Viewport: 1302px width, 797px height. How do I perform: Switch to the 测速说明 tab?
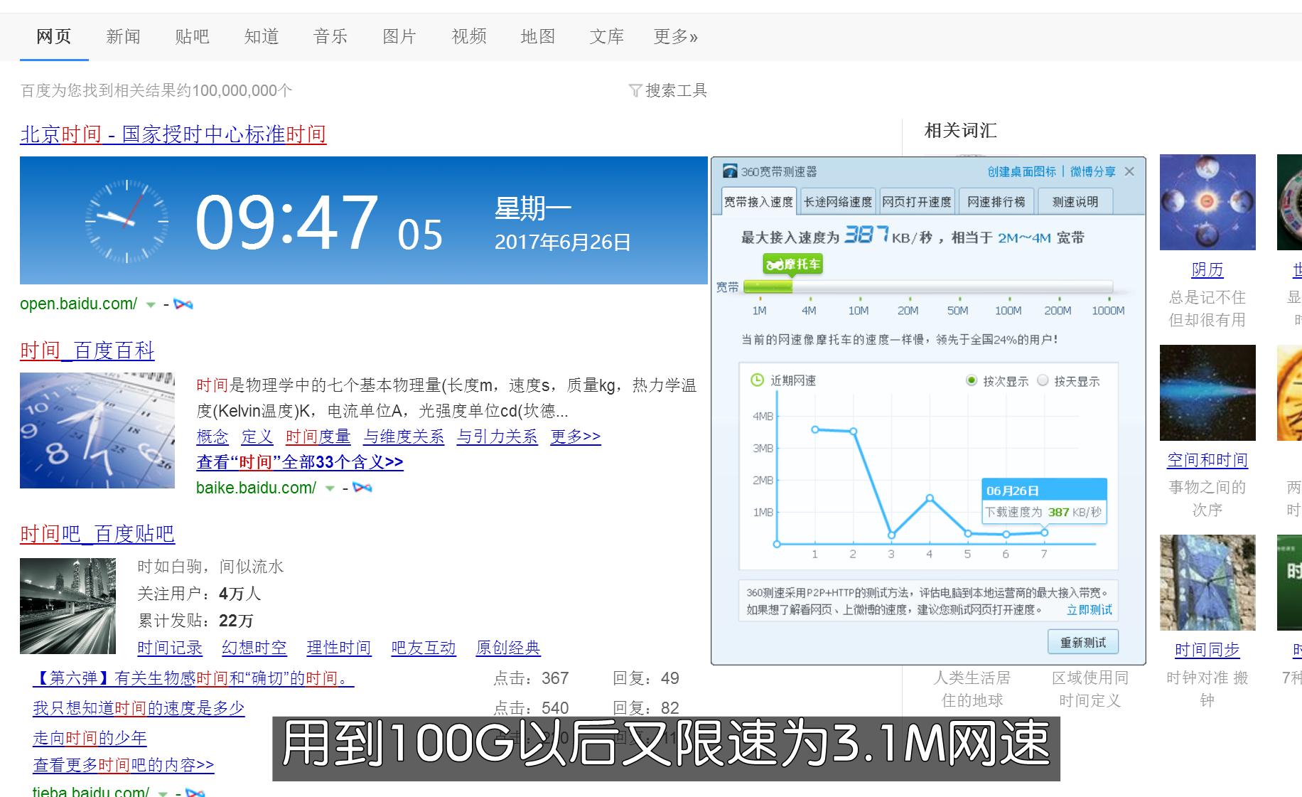click(x=1074, y=201)
